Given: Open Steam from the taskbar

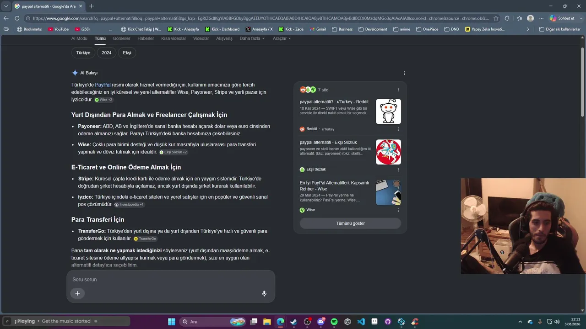Looking at the screenshot, I should pos(293,322).
